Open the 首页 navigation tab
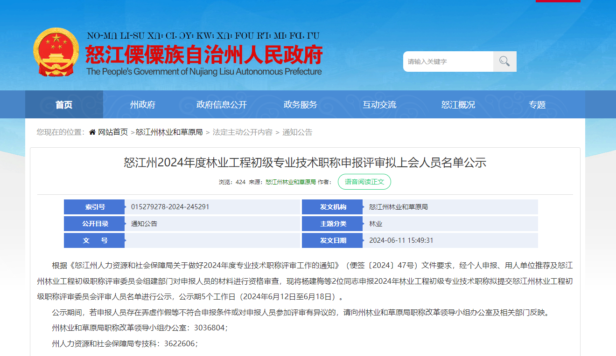The height and width of the screenshot is (356, 616). pos(64,105)
